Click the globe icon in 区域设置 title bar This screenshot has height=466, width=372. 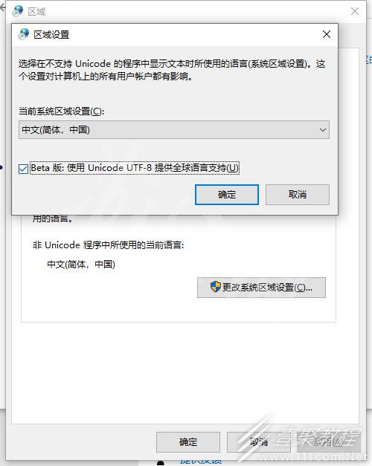click(x=24, y=34)
